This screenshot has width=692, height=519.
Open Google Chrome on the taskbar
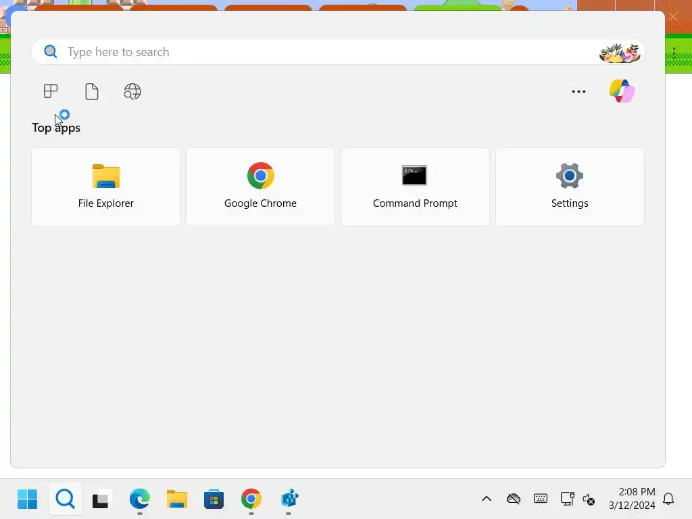point(251,499)
